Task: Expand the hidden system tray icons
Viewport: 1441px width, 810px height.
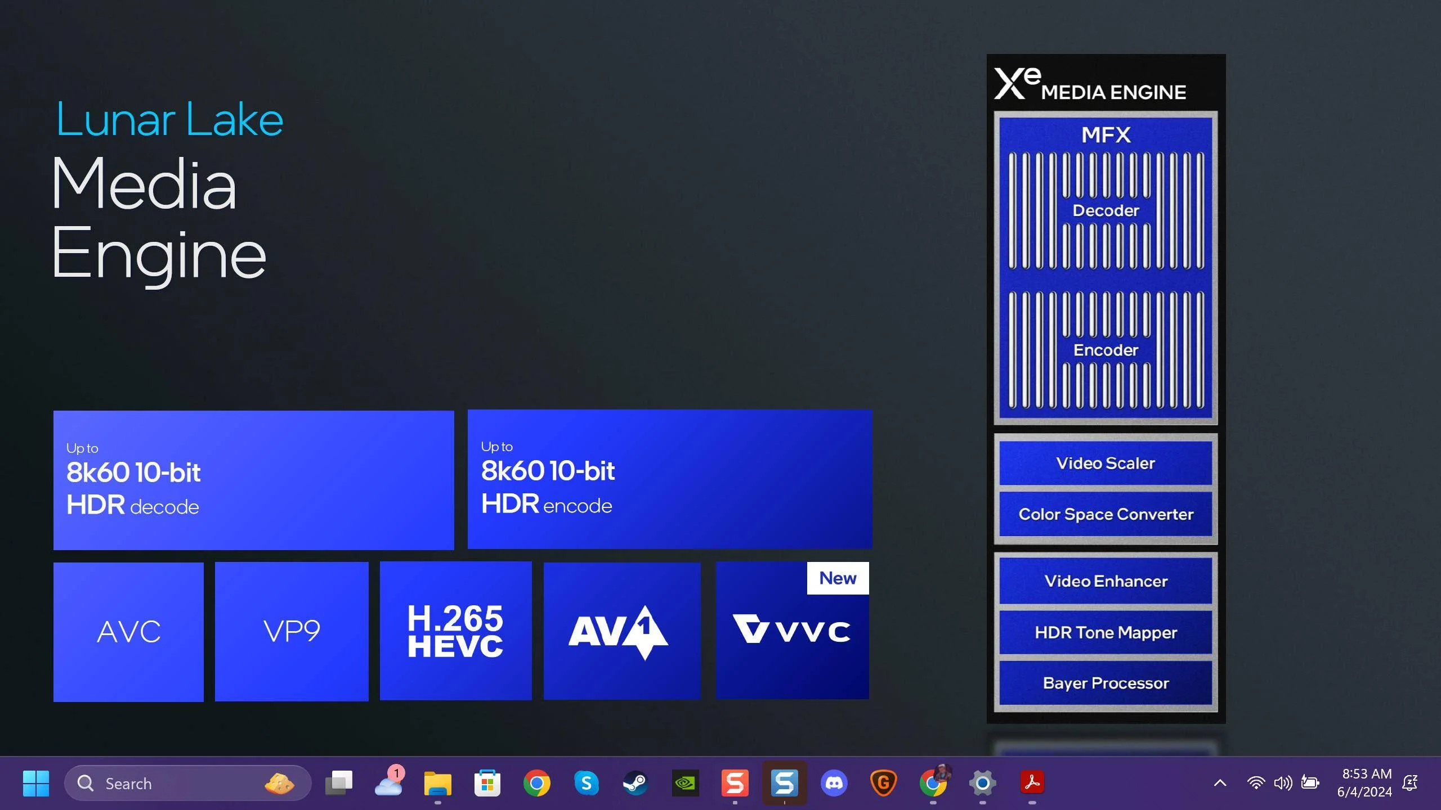Action: point(1220,783)
